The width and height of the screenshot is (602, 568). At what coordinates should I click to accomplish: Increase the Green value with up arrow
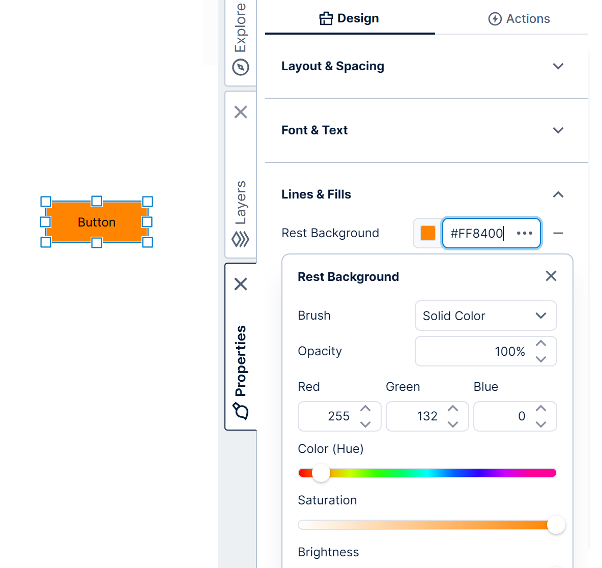pos(453,409)
